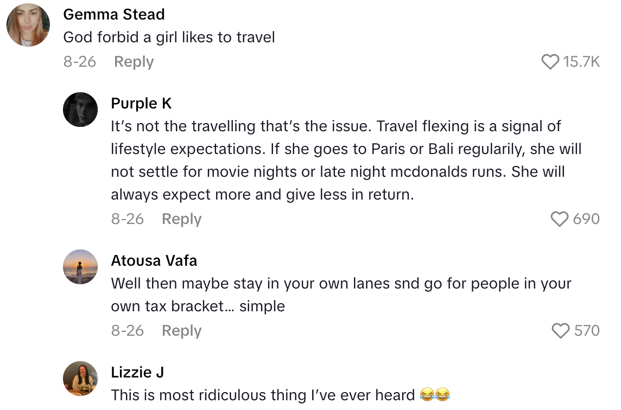621x410 pixels.
Task: View Atousa Vafa's sunset profile photo
Action: (80, 267)
